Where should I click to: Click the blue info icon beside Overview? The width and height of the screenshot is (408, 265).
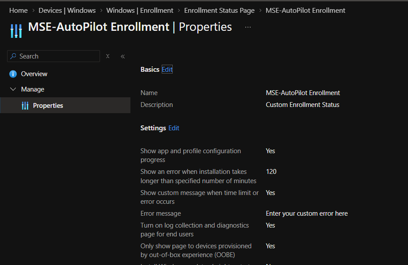13,74
